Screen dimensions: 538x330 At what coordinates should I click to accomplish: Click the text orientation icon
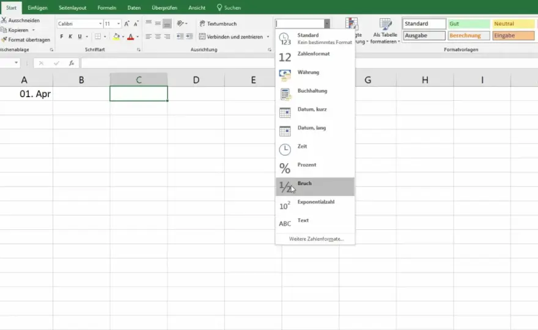[180, 23]
